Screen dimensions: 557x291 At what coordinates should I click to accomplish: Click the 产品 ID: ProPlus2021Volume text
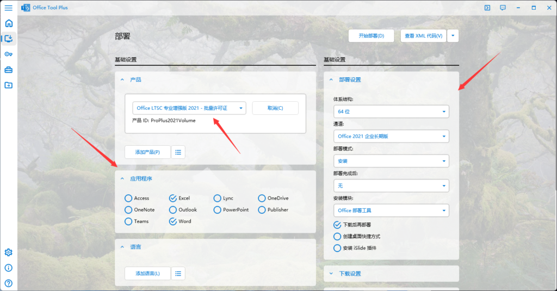(164, 120)
